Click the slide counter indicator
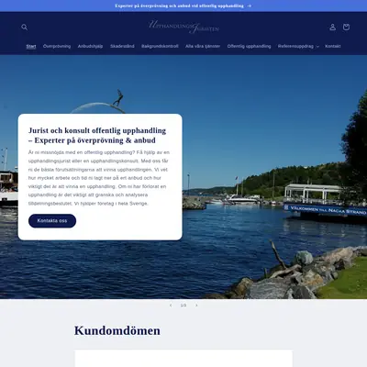The image size is (367, 367). 183,306
